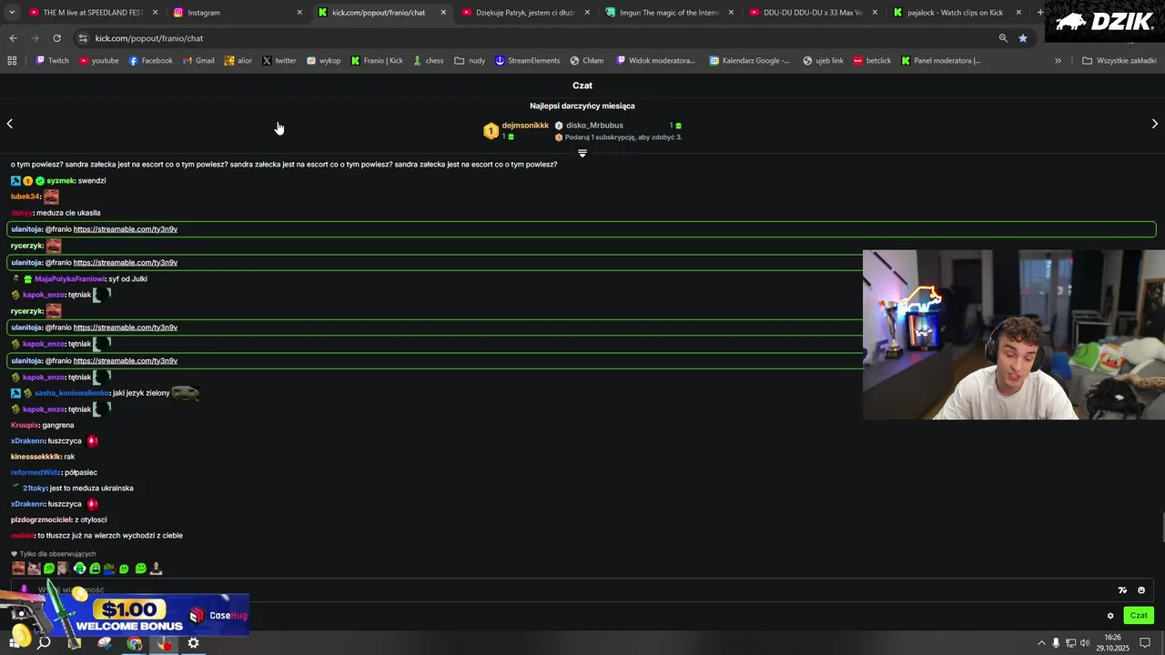Image resolution: width=1165 pixels, height=655 pixels.
Task: Show hidden system tray icons
Action: 1041,643
